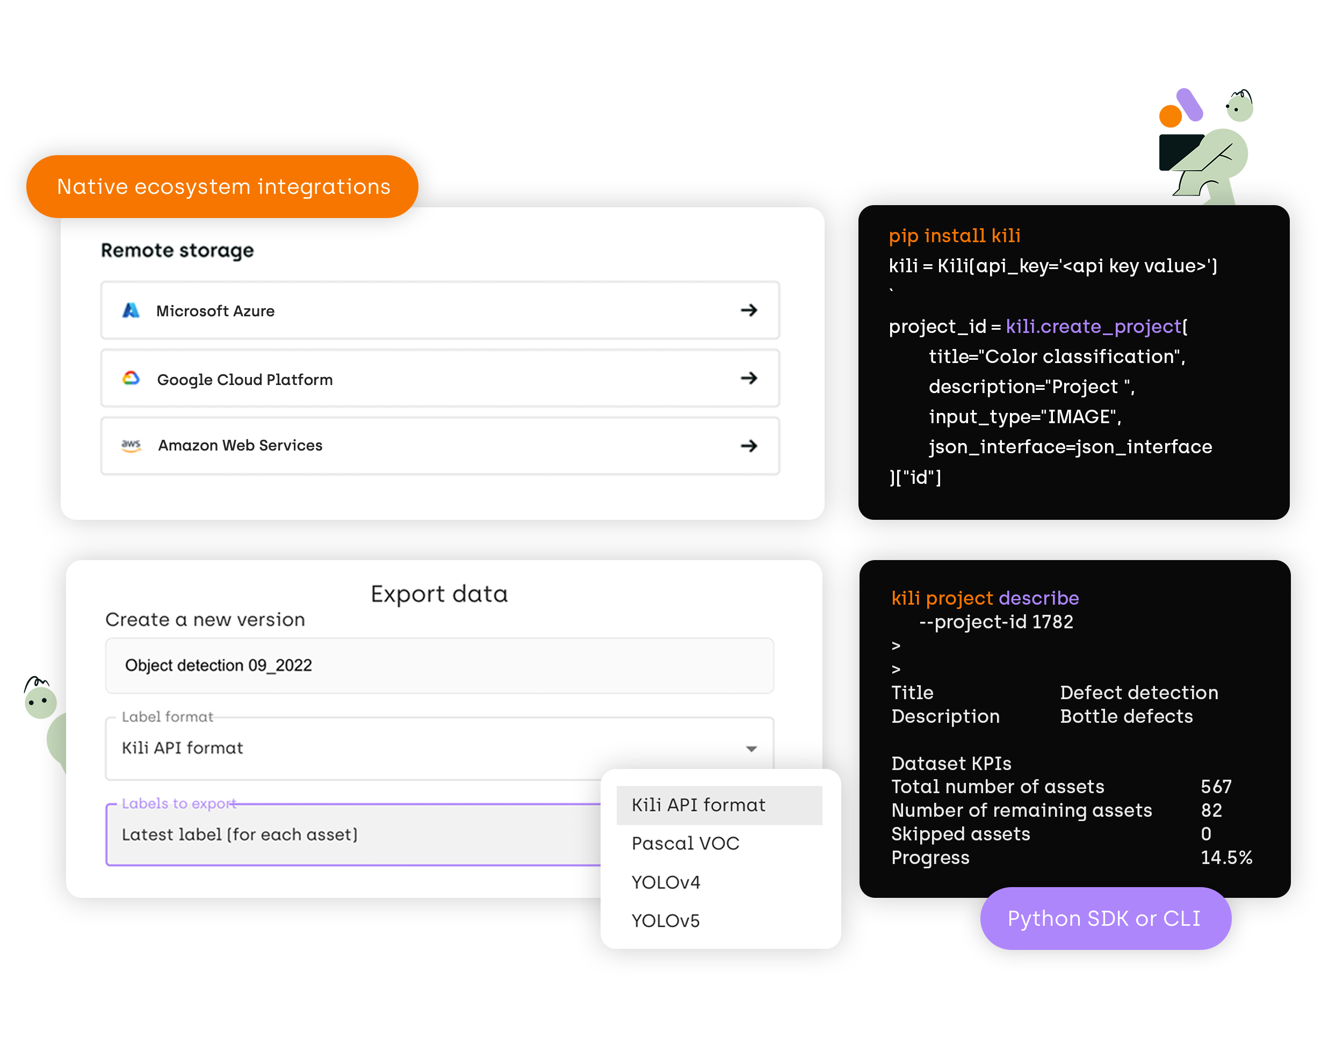
Task: Click the Object detection 09_2022 version field
Action: point(439,665)
